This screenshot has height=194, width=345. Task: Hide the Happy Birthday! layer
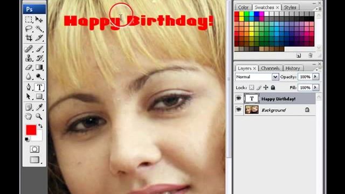[239, 98]
